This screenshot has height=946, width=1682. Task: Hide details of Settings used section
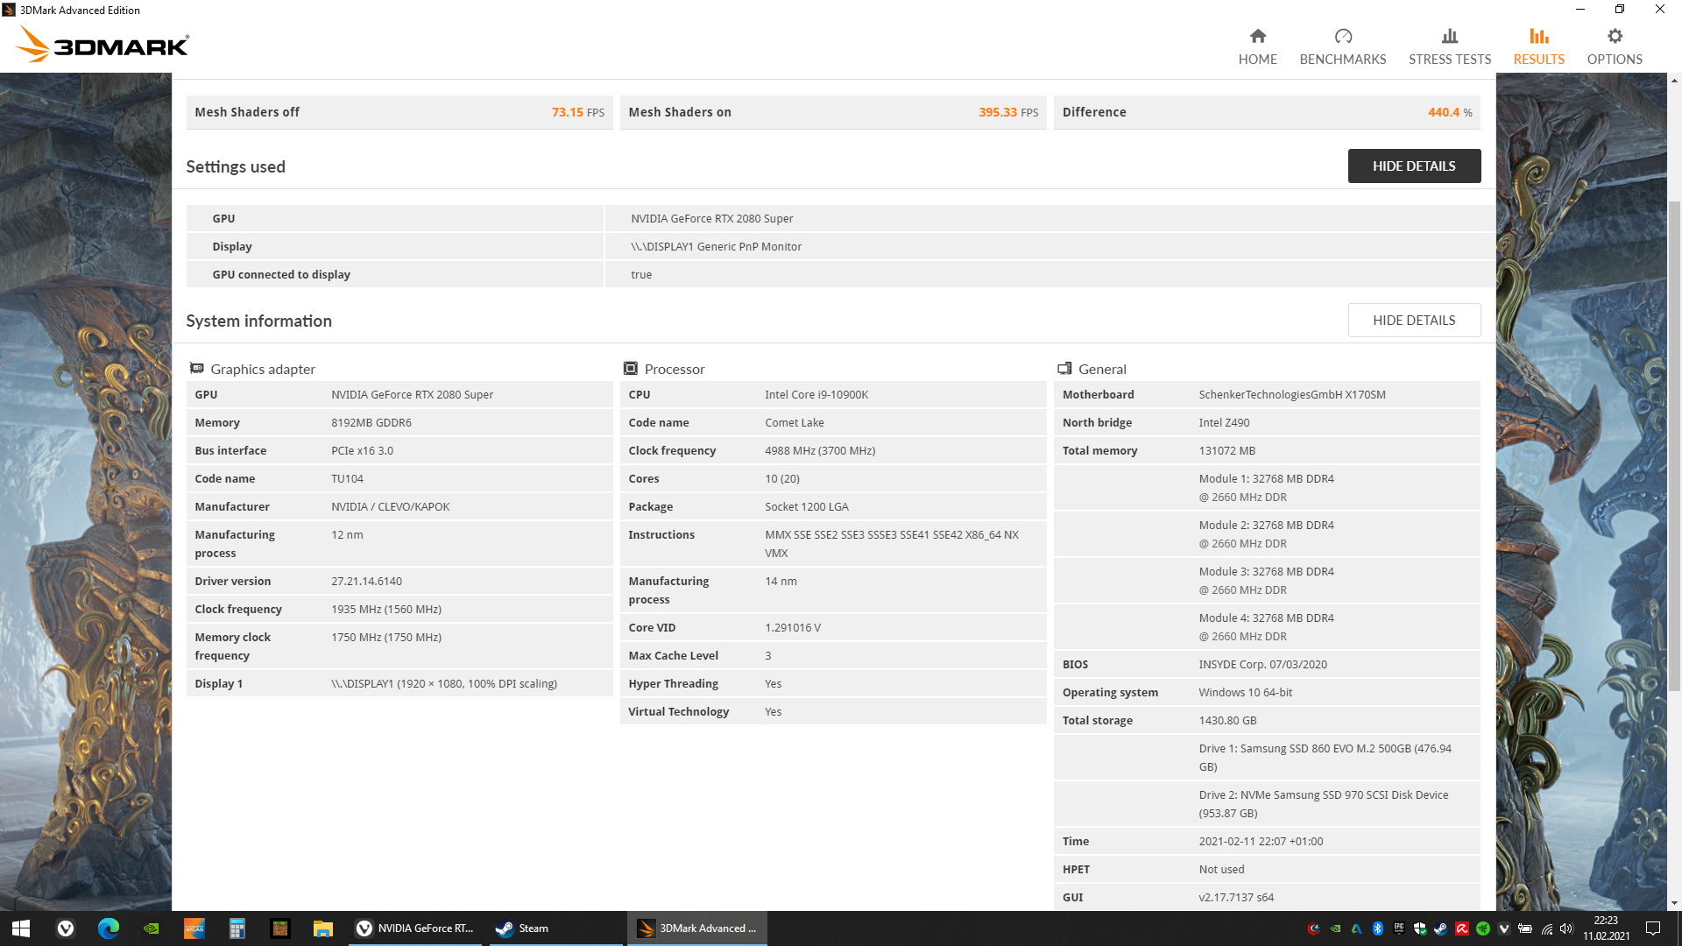(x=1413, y=166)
